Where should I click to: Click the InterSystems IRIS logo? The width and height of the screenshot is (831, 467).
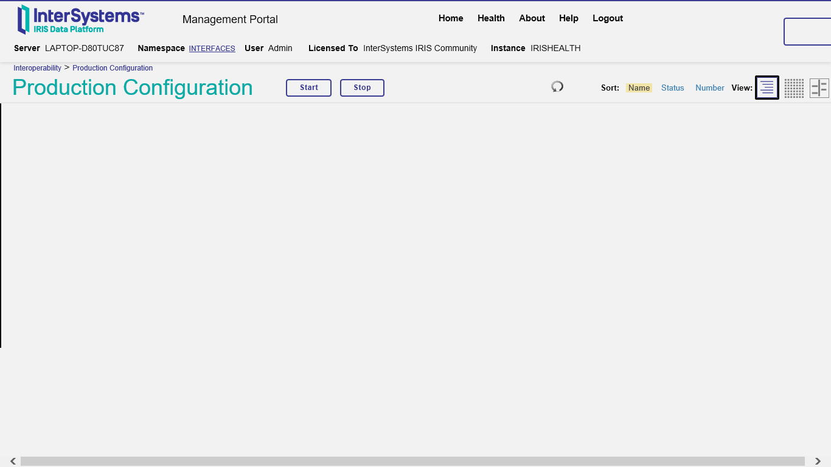(81, 19)
